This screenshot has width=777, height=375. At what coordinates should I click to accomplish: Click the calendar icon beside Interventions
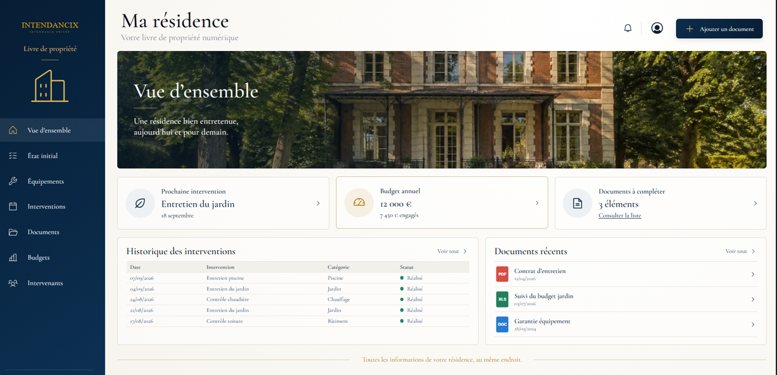[x=13, y=207]
